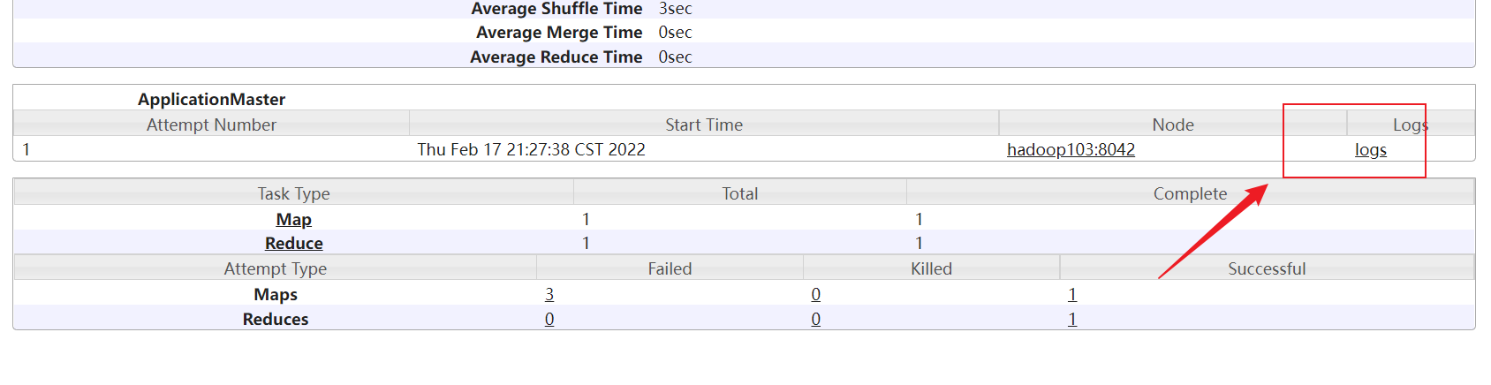
Task: View the 3 failed Maps attempts
Action: pyautogui.click(x=549, y=294)
